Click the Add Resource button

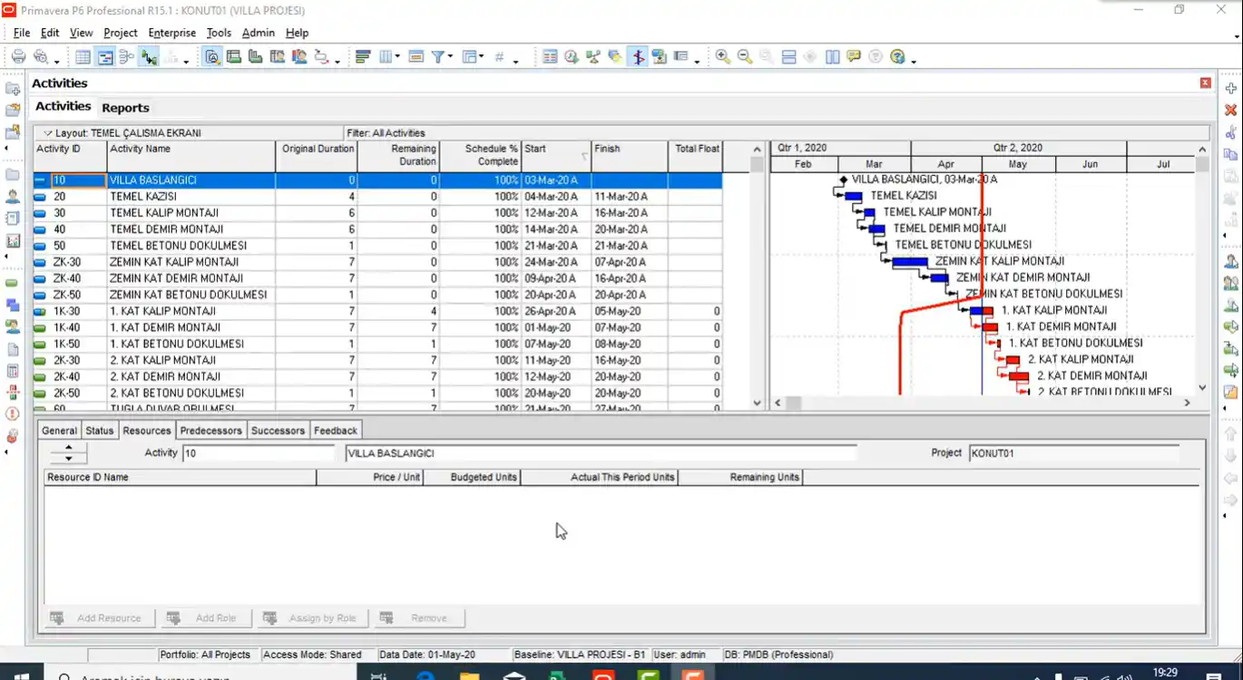coord(99,618)
